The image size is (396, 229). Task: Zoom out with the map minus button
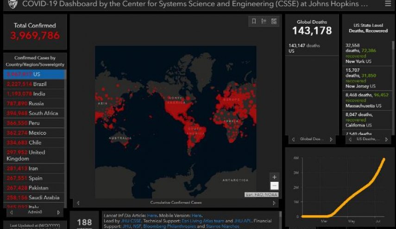[x=274, y=186]
